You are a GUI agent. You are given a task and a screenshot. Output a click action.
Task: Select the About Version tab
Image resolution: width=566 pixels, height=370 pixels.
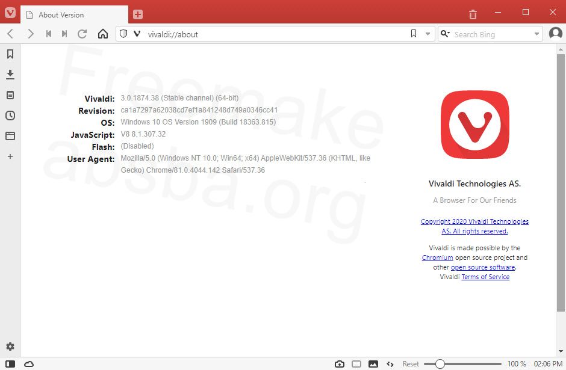click(x=74, y=15)
